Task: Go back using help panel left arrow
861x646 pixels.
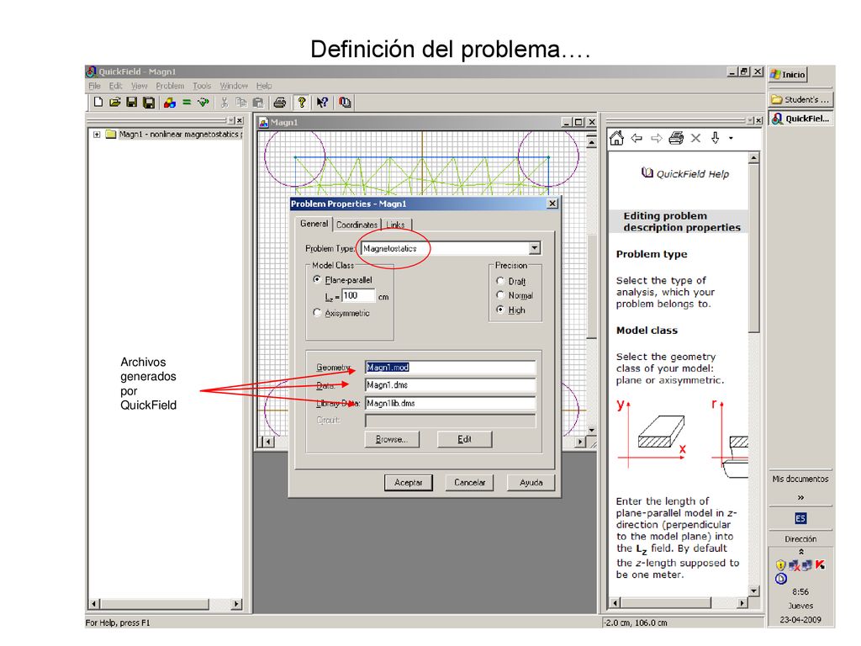Action: coord(637,138)
